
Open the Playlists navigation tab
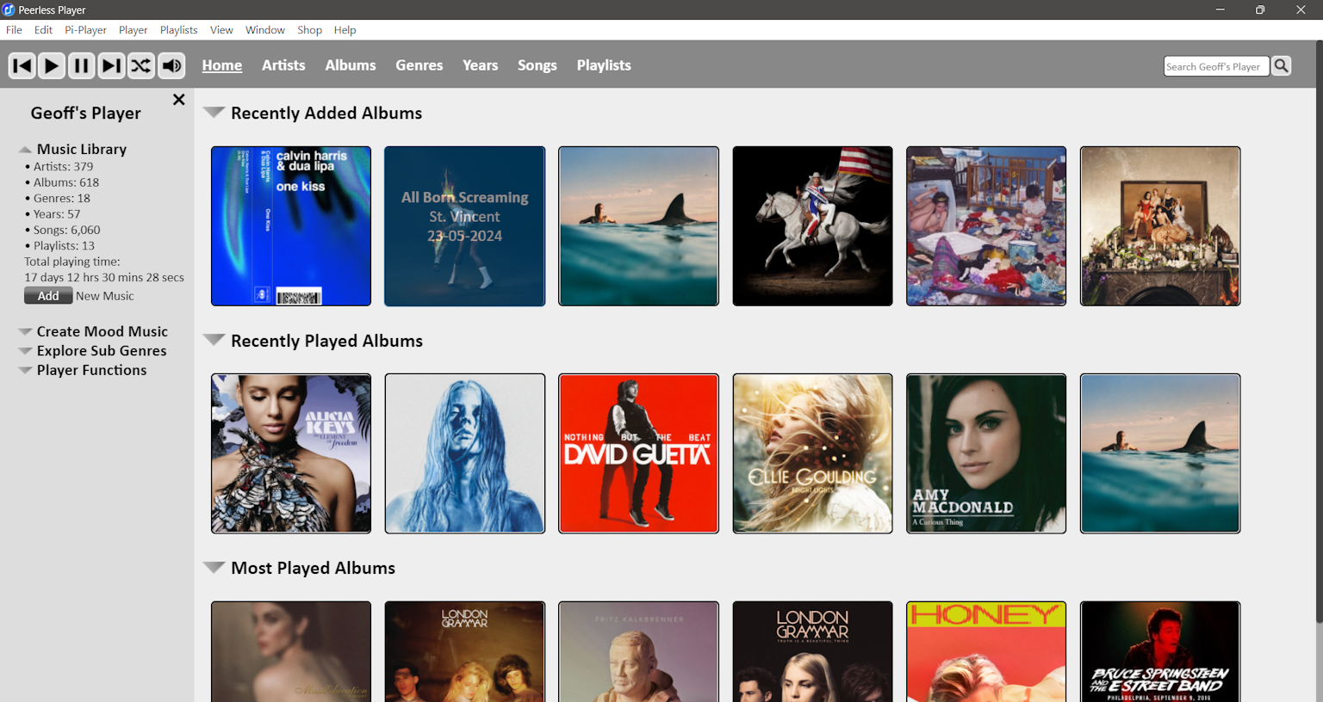click(604, 65)
